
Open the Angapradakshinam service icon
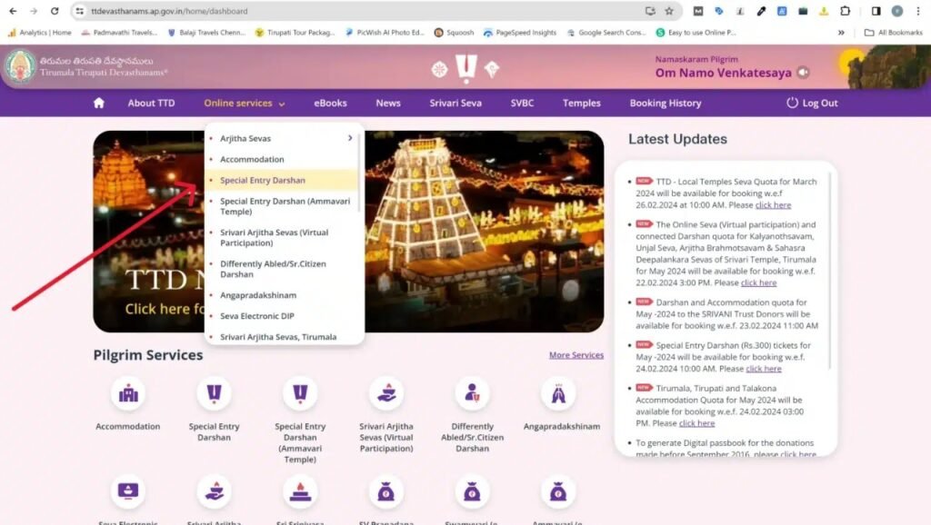558,393
